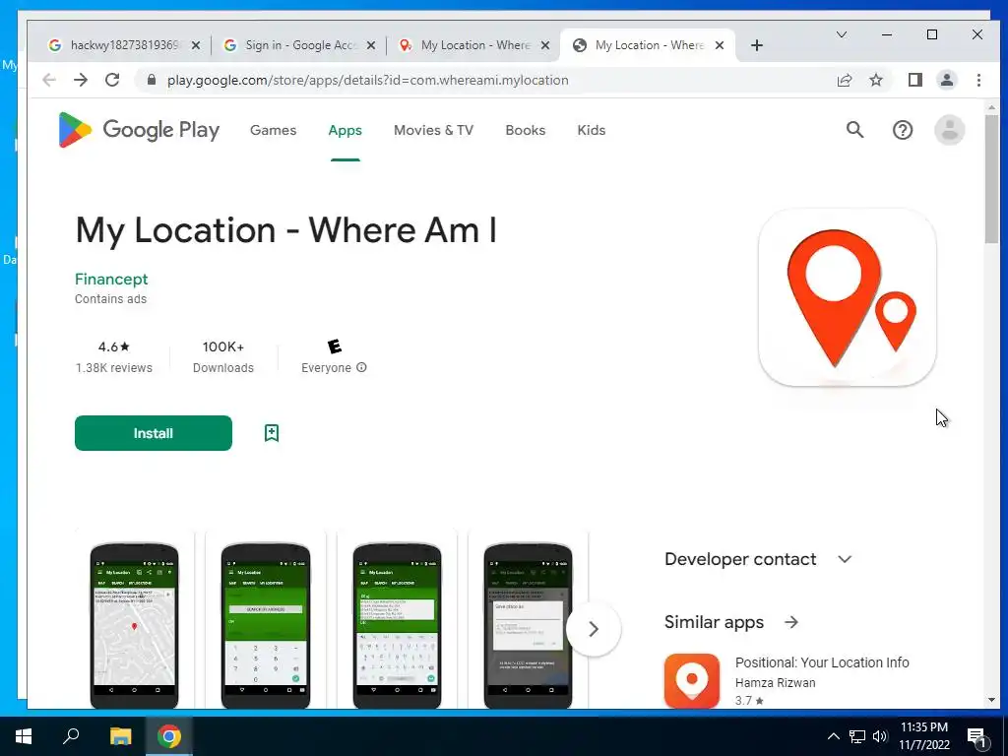
Task: Select the Kids tab
Action: 592,130
